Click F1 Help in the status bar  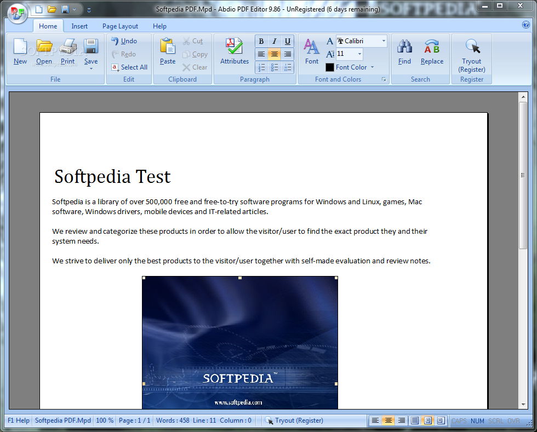pos(19,421)
